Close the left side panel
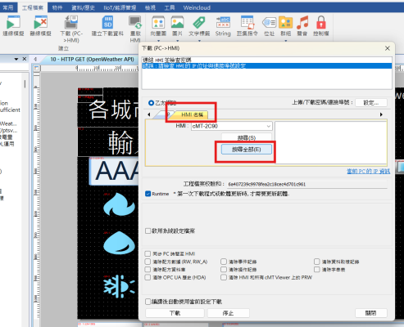 click(25, 59)
